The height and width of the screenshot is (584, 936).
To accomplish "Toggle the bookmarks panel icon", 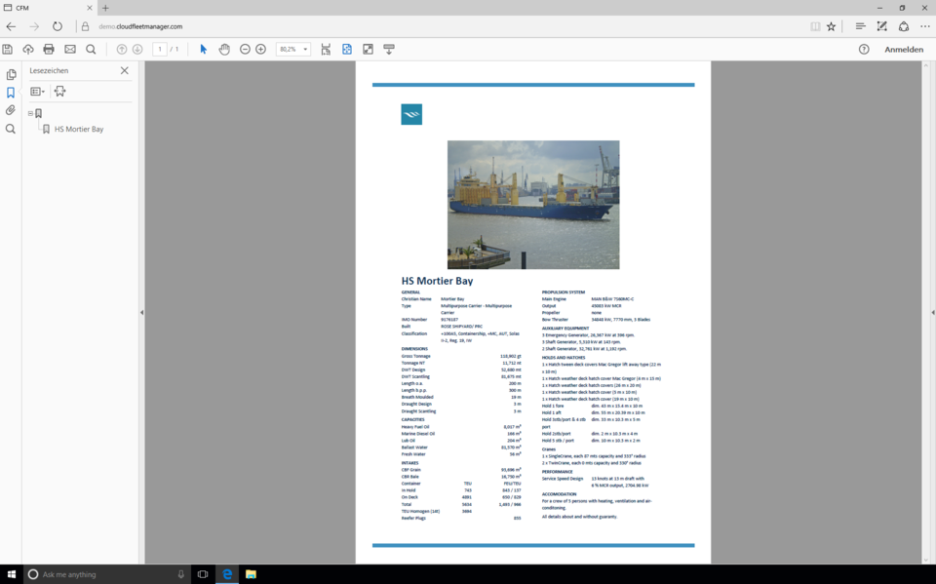I will click(x=11, y=94).
